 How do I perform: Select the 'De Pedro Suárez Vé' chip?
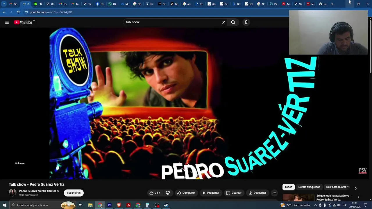(338, 187)
